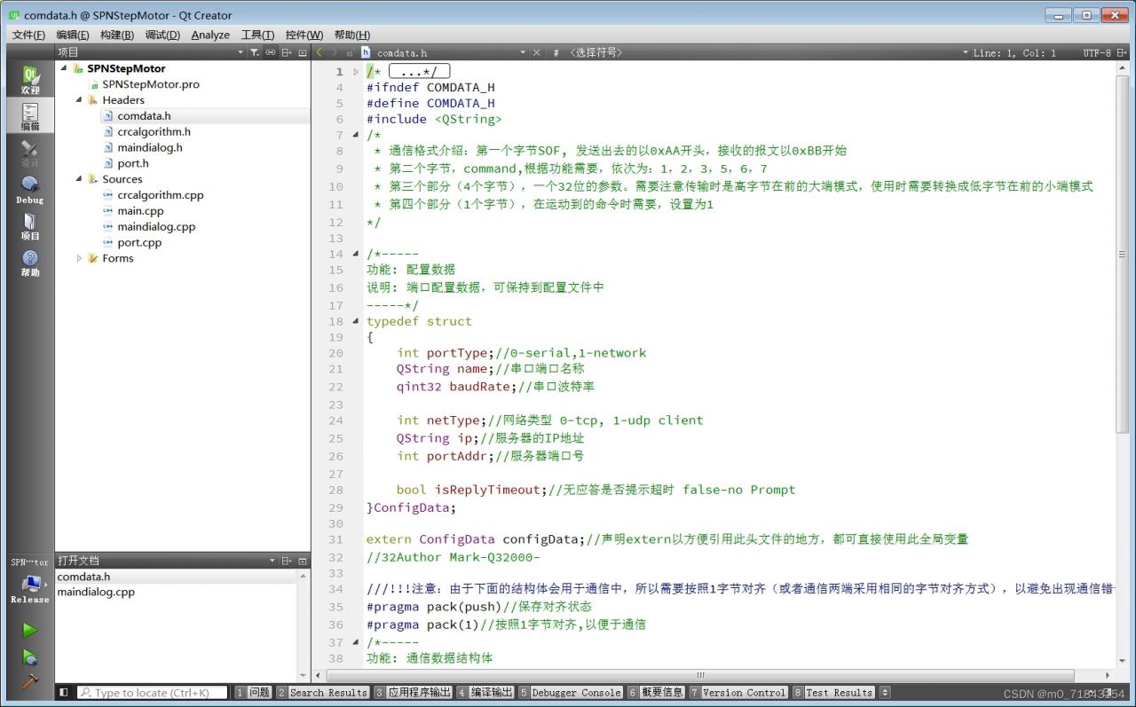Start debugging with the bug play icon
This screenshot has width=1136, height=707.
tap(30, 657)
